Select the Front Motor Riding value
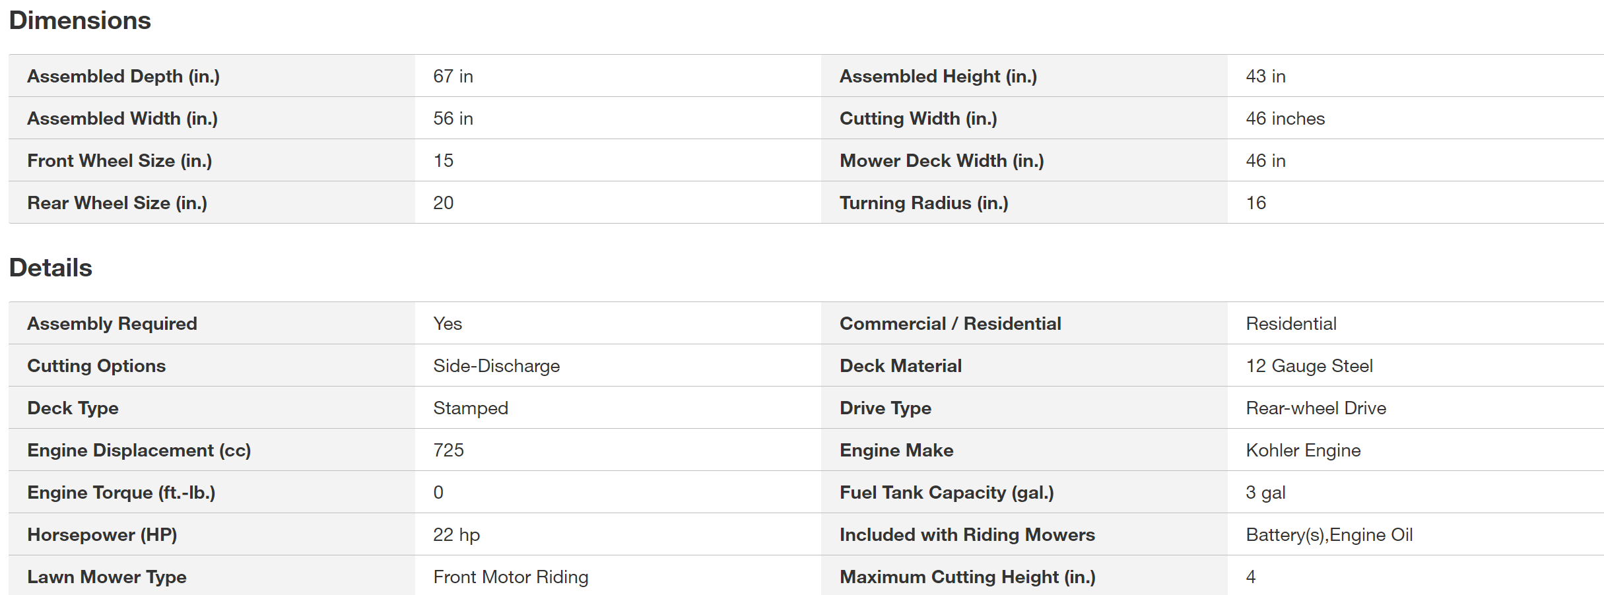 (510, 577)
